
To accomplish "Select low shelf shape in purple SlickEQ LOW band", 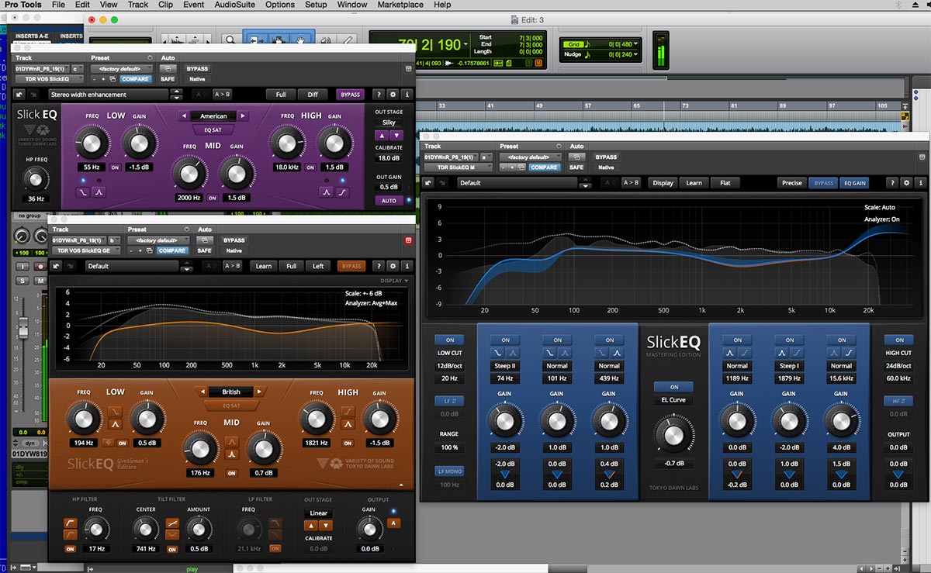I will pos(83,192).
